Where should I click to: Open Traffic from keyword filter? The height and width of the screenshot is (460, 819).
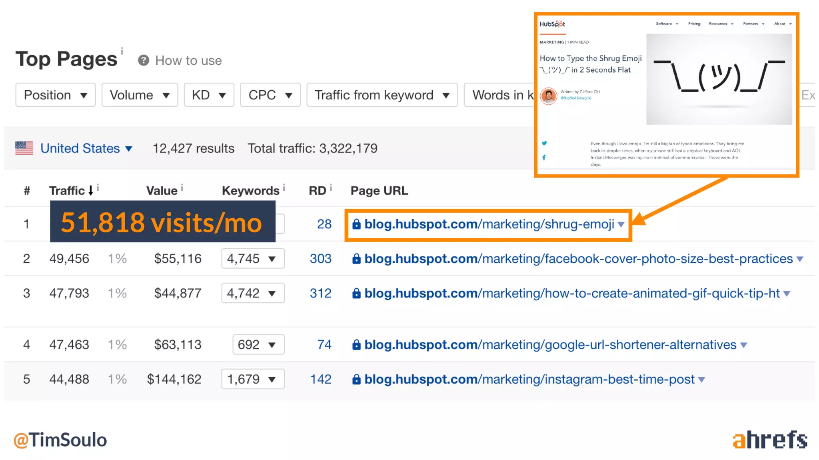(x=382, y=95)
